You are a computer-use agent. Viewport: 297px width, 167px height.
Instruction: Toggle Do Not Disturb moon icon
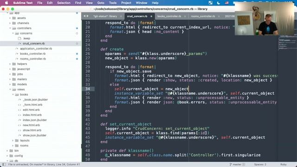tap(219, 3)
